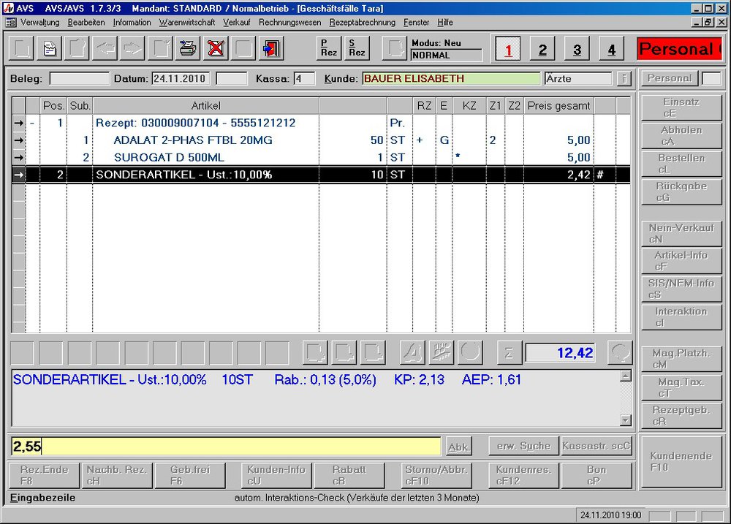
Task: Switch to customer slot 3
Action: [x=577, y=50]
